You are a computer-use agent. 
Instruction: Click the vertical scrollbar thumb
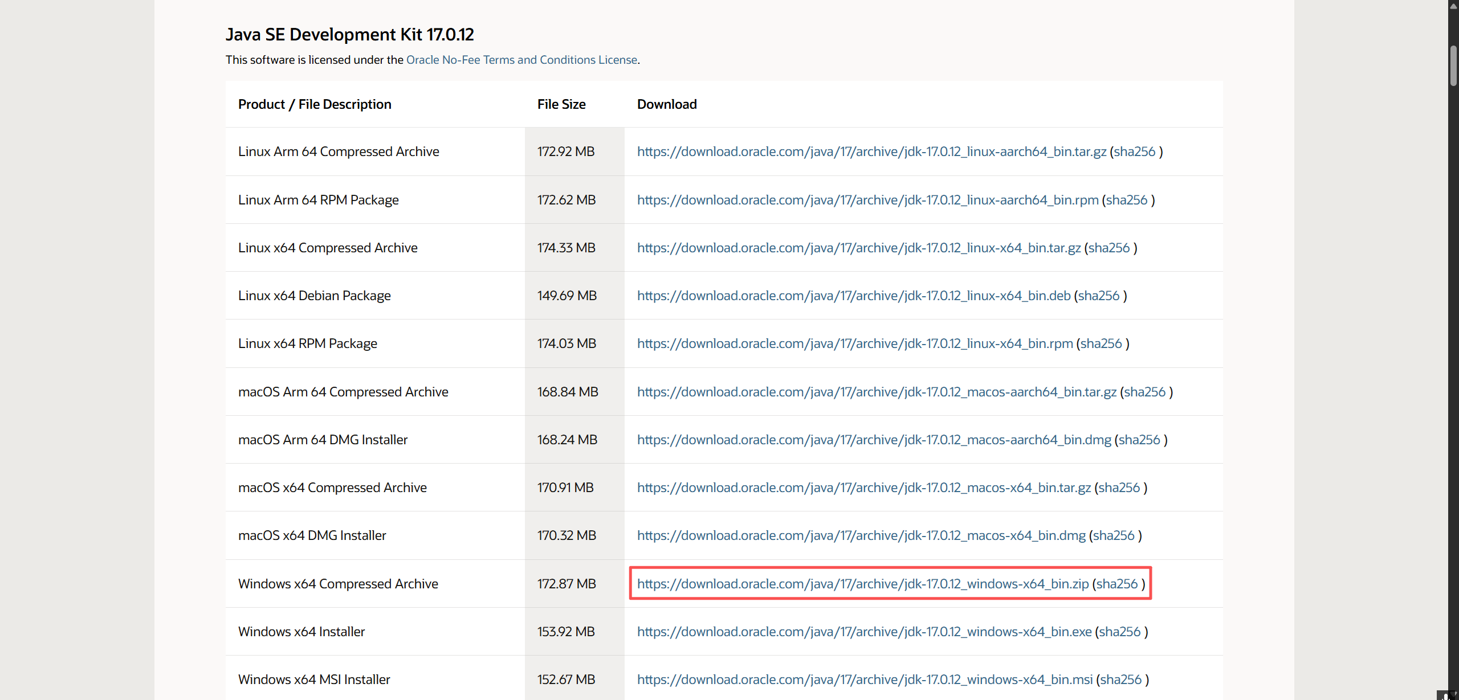1453,66
